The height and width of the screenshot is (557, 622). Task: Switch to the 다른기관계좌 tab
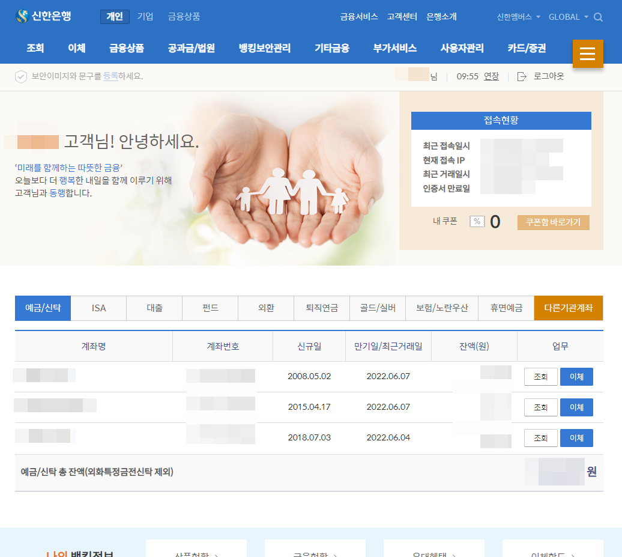tap(568, 308)
